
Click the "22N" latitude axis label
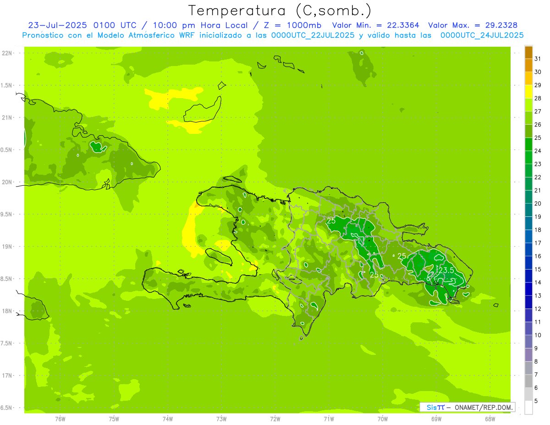pyautogui.click(x=7, y=53)
